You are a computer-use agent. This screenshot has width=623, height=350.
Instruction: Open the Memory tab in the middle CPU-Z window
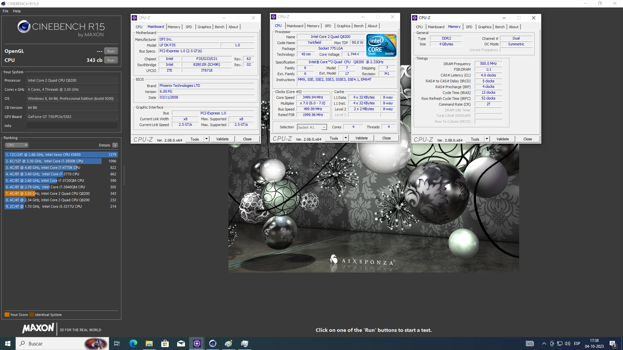[x=313, y=26]
